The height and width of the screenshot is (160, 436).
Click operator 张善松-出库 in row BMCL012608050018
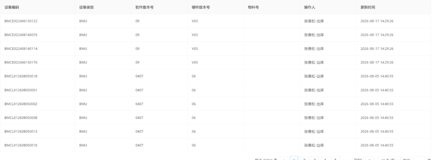click(x=314, y=76)
